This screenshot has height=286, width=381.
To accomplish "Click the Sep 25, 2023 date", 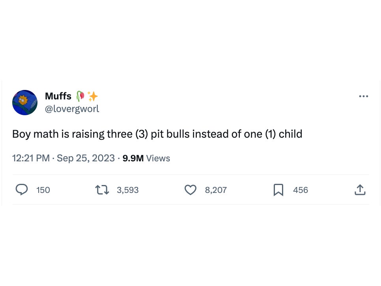I will click(86, 158).
